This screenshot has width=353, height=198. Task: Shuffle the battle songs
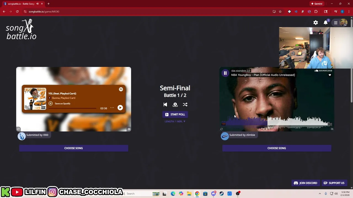point(185,105)
